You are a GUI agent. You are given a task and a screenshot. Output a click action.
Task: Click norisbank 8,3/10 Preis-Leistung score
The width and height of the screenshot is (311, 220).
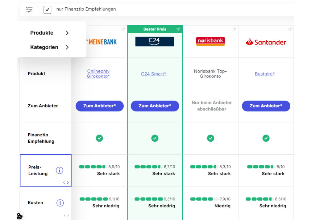tap(225, 167)
